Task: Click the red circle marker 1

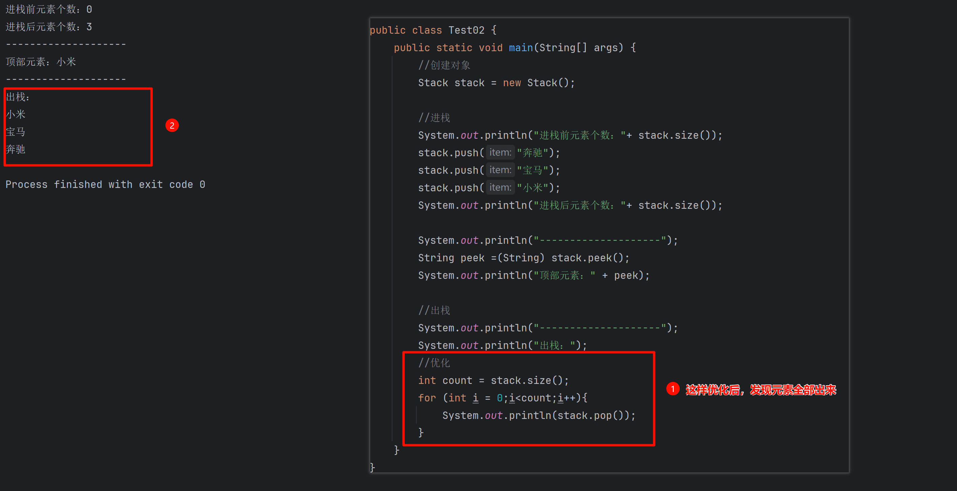Action: pyautogui.click(x=672, y=389)
